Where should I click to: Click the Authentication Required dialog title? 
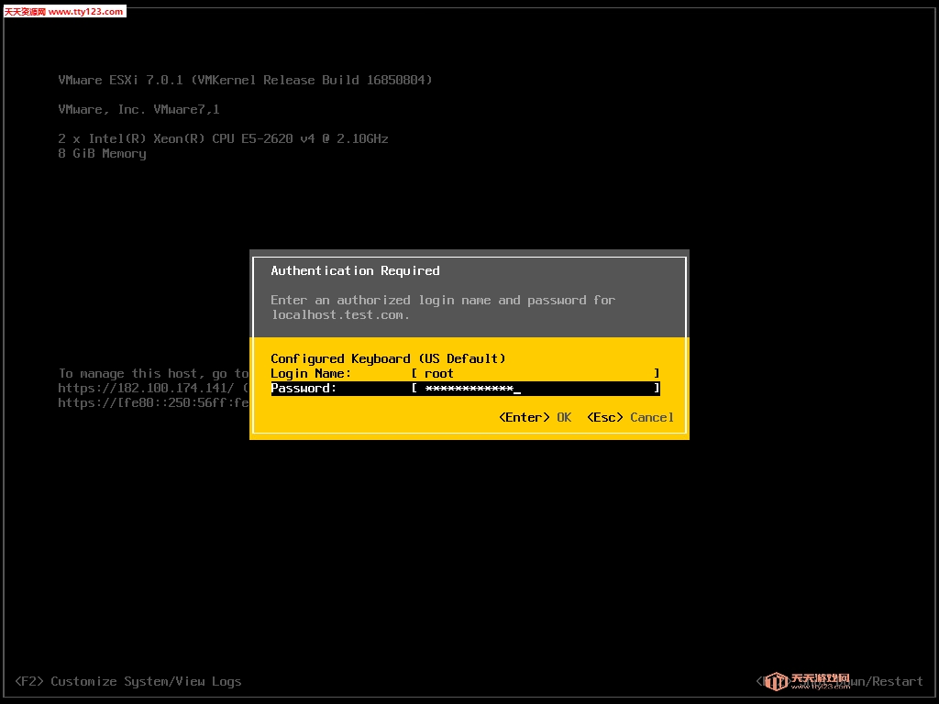(355, 270)
